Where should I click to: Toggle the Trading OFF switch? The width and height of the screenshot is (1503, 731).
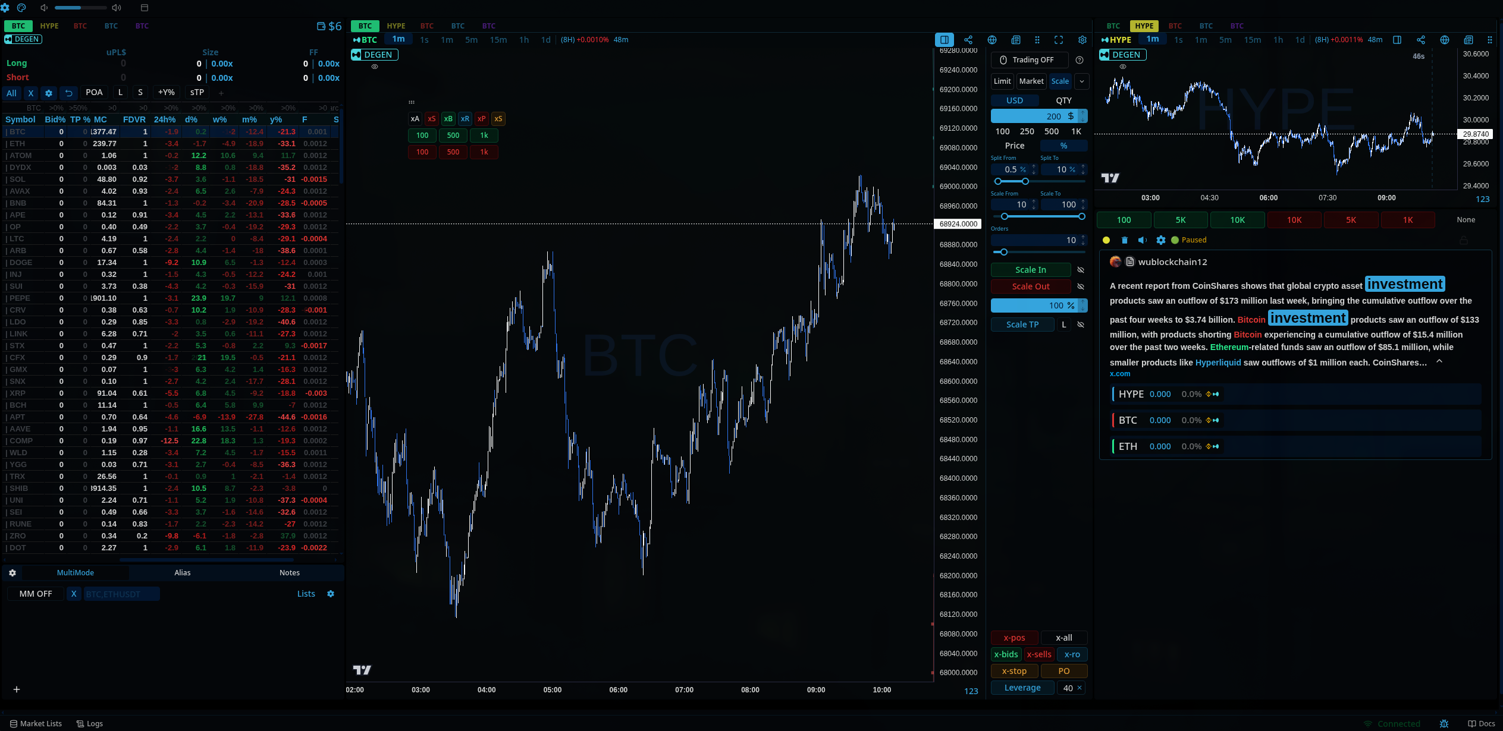pyautogui.click(x=1030, y=60)
